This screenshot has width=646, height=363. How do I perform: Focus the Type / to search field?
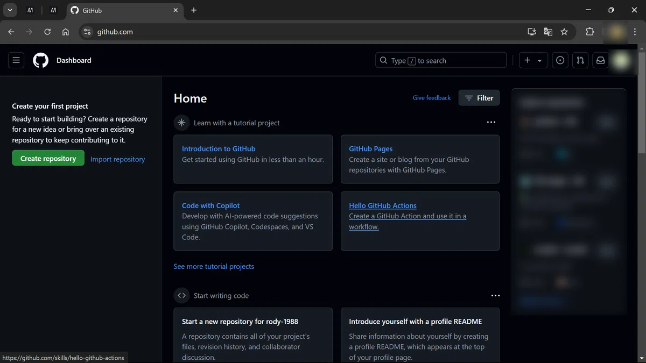(441, 61)
